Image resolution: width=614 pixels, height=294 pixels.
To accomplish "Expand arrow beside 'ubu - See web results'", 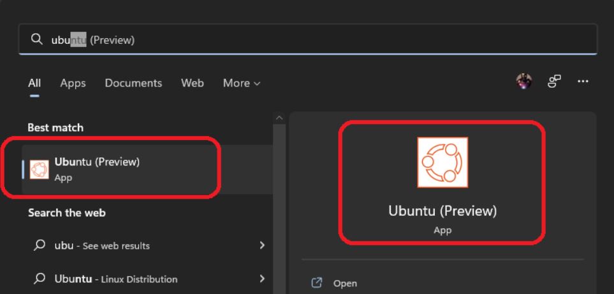I will point(262,246).
